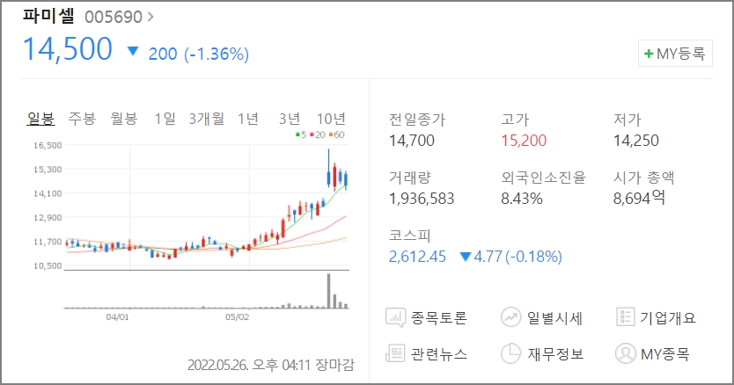Screen dimensions: 734x385
Task: Click the 60-day moving average legend
Action: pos(337,134)
